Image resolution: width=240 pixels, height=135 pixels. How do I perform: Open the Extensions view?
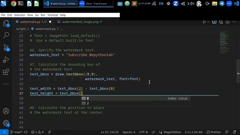click(6, 72)
